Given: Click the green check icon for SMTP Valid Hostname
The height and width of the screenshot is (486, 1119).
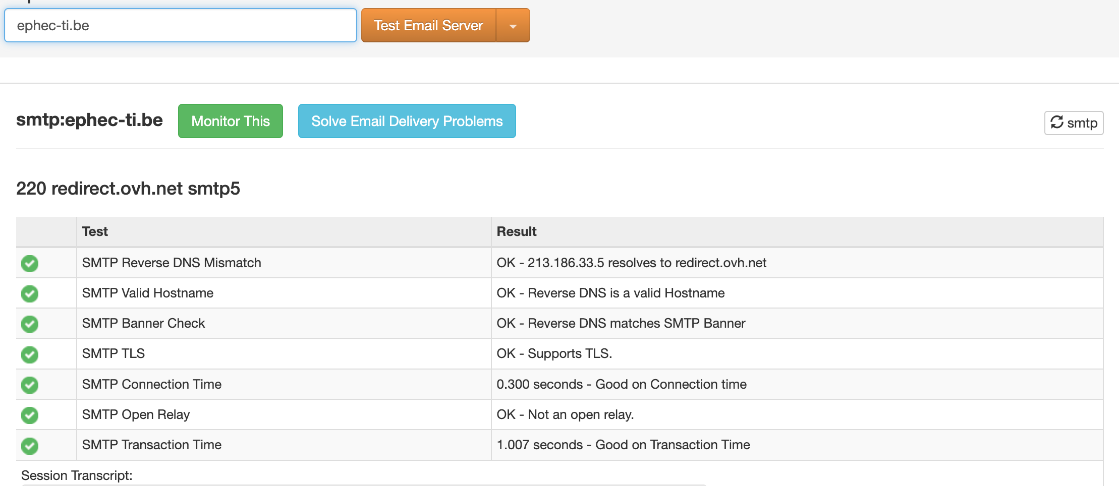Looking at the screenshot, I should point(30,293).
